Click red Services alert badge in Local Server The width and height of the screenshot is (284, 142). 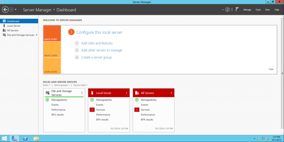92,110
